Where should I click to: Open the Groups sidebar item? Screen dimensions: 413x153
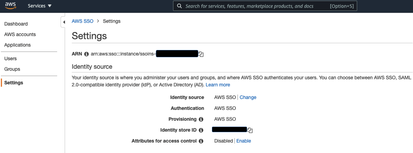(x=12, y=69)
